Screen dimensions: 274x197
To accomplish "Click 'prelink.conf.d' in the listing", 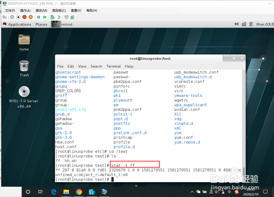I will click(130, 133).
